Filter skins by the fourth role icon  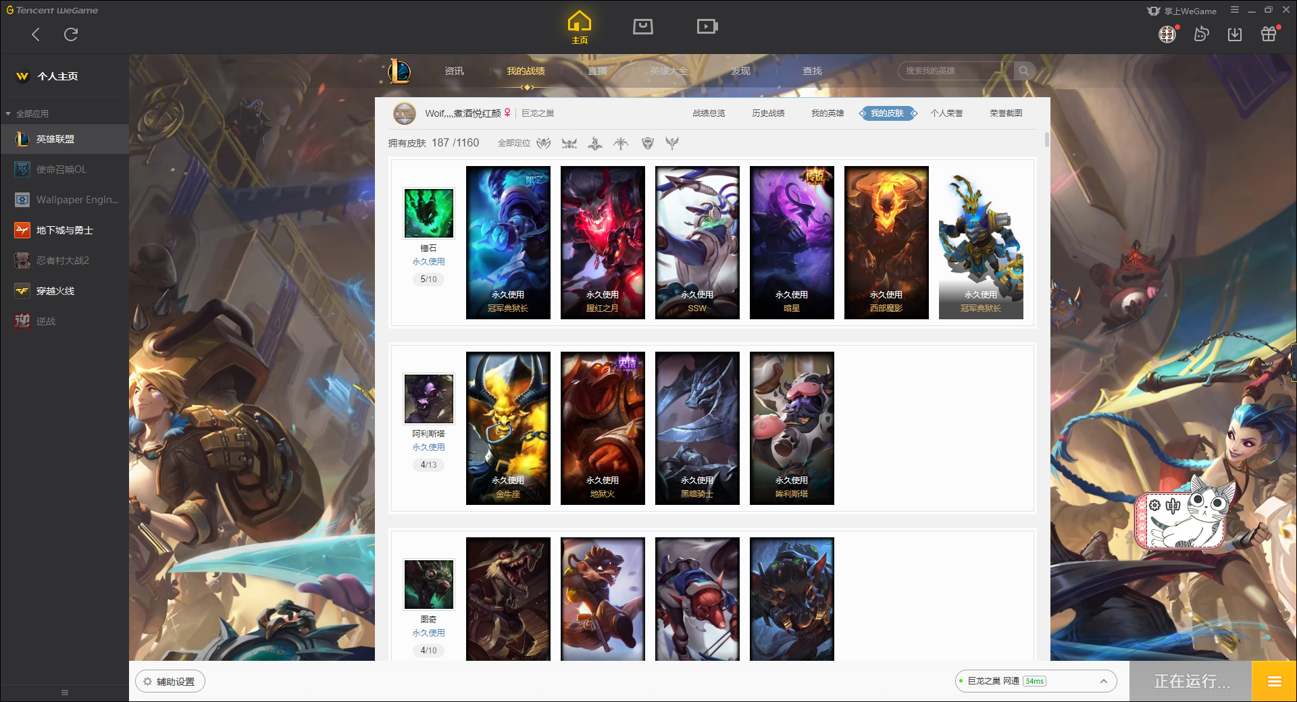coord(621,143)
